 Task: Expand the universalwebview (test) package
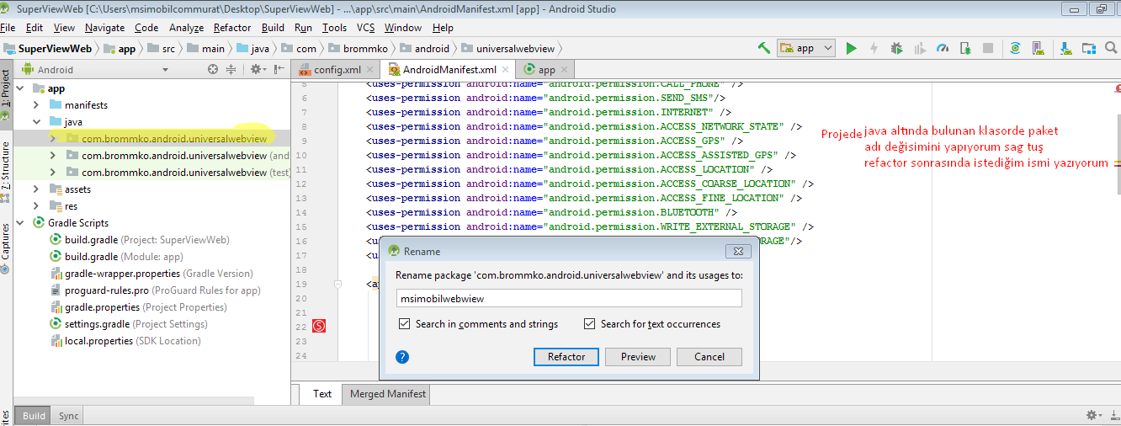click(52, 173)
